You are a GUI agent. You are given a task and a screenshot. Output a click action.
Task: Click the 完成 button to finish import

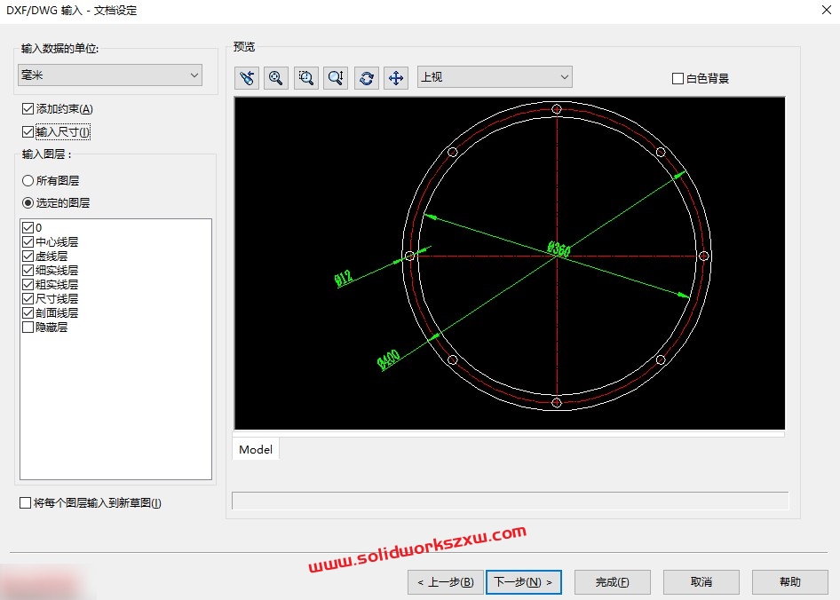point(612,582)
